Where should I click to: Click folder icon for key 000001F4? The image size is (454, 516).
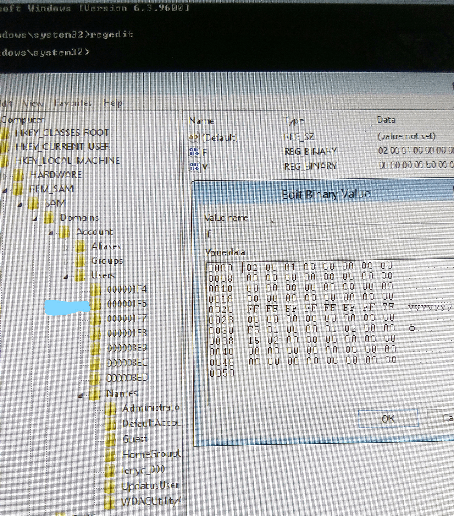pyautogui.click(x=96, y=290)
